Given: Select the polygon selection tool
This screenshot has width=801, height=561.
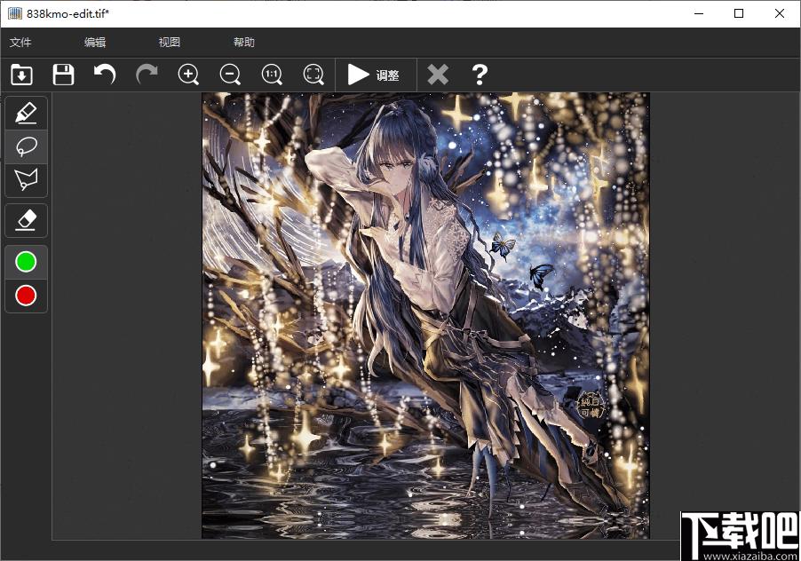Looking at the screenshot, I should pyautogui.click(x=26, y=179).
